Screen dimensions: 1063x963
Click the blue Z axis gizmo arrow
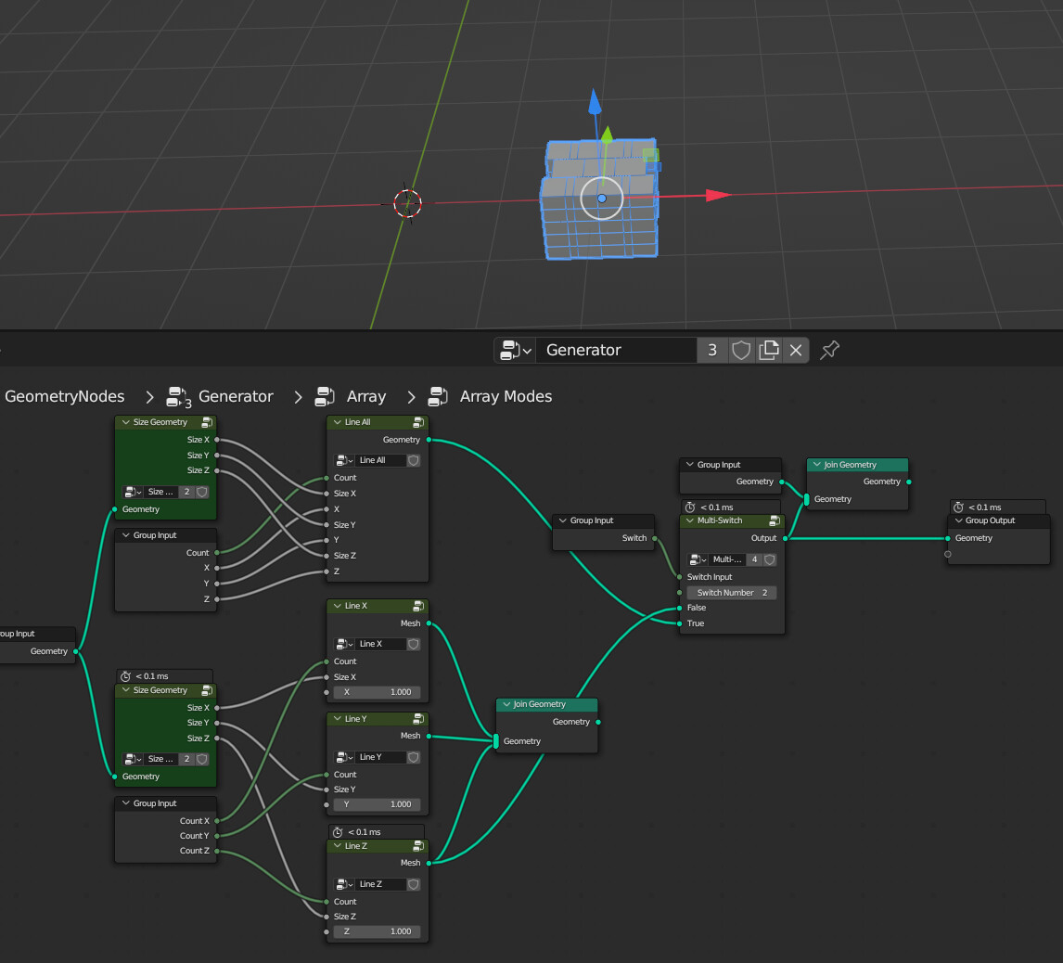tap(595, 102)
